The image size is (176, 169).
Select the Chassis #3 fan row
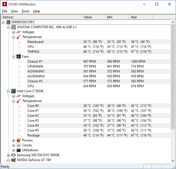click(99, 81)
